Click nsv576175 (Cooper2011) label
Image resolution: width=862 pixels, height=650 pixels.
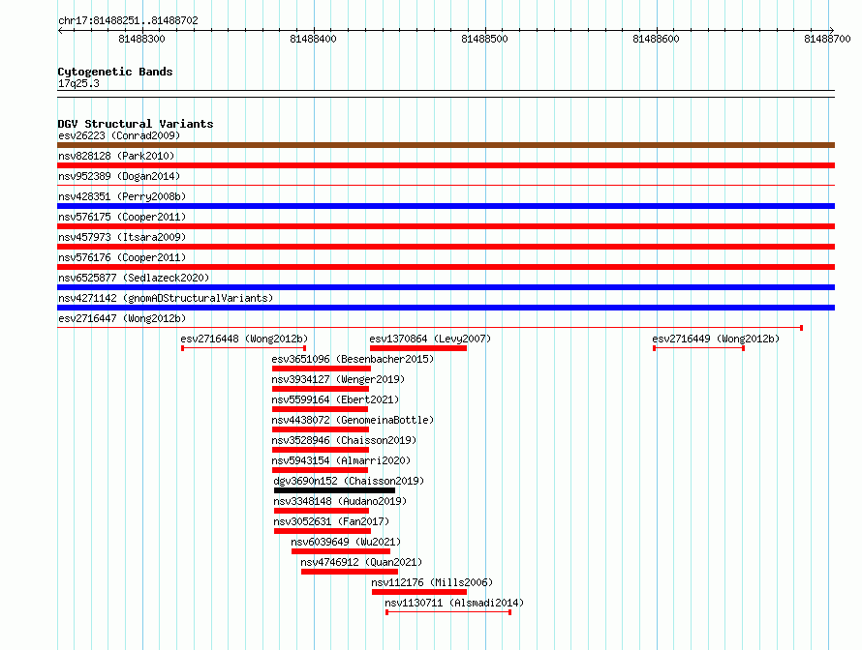122,217
